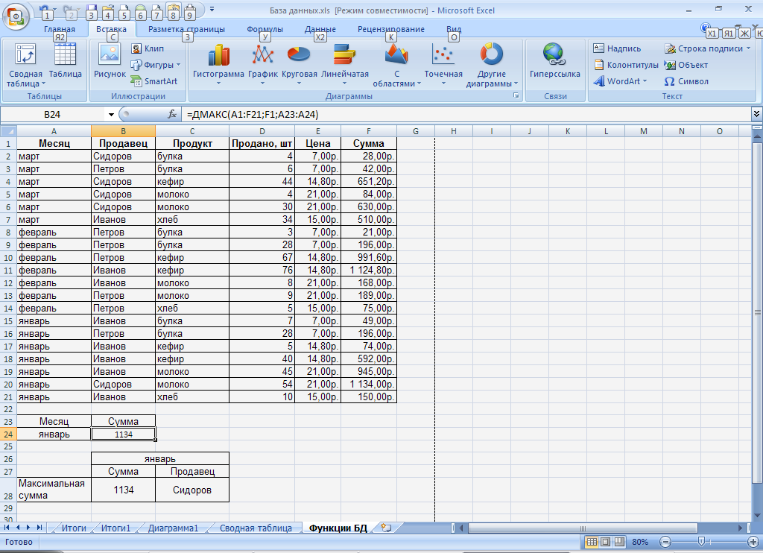
Task: Click the 80% zoom level
Action: point(640,542)
